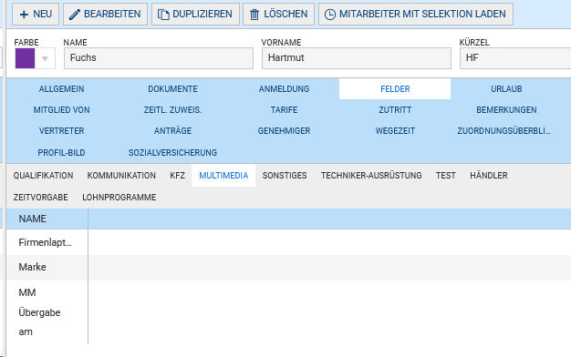The width and height of the screenshot is (571, 357).
Task: Select the QUALIFIKATION sub-tab
Action: 44,176
